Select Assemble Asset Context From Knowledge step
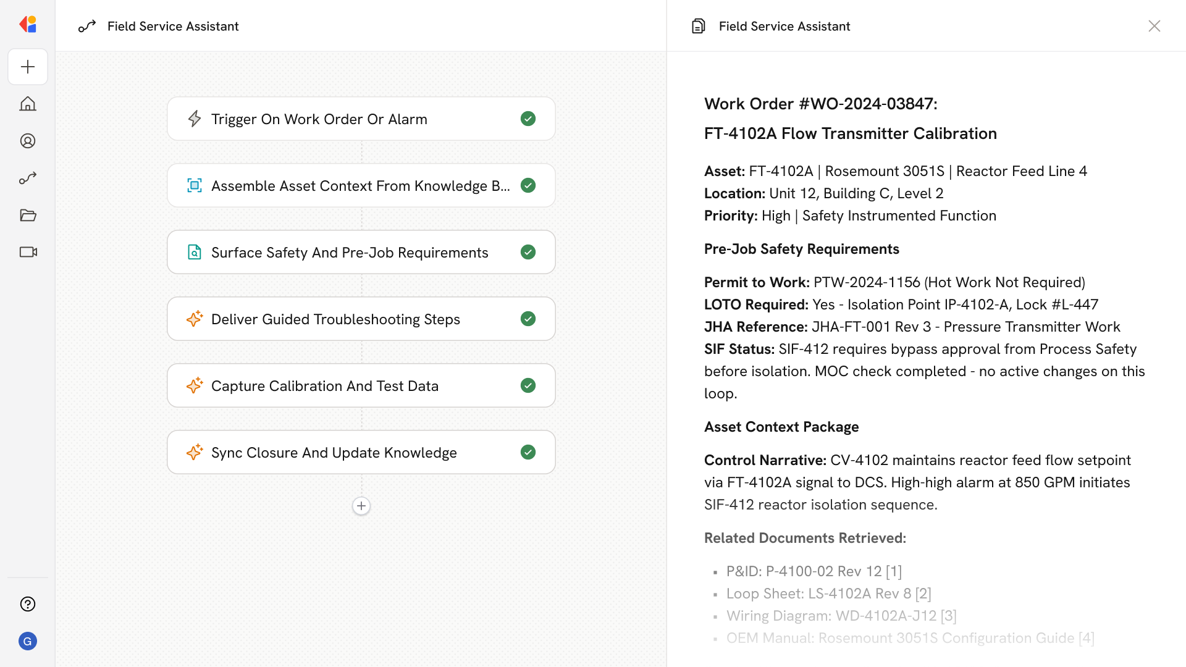 [x=360, y=185]
